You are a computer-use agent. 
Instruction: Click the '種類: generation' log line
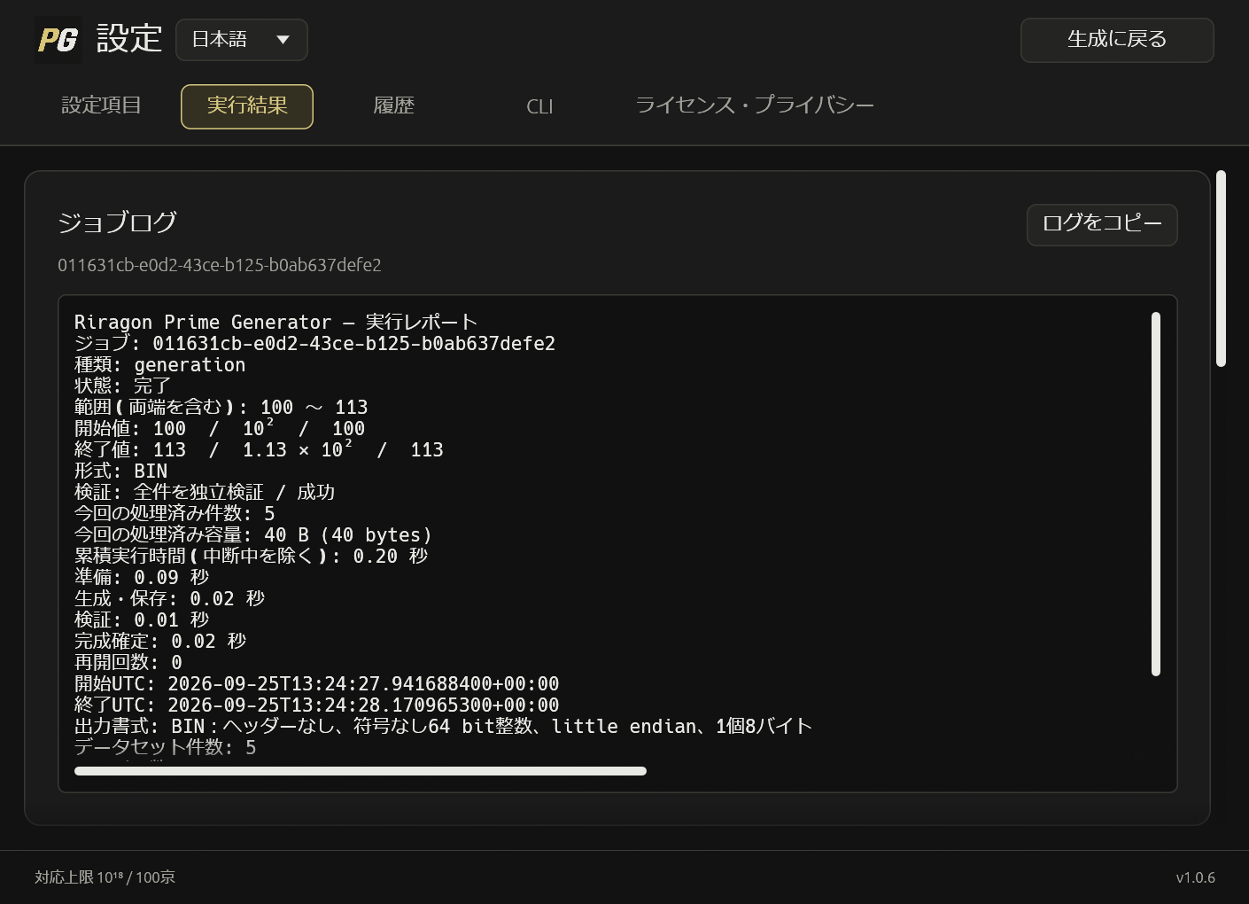point(159,364)
